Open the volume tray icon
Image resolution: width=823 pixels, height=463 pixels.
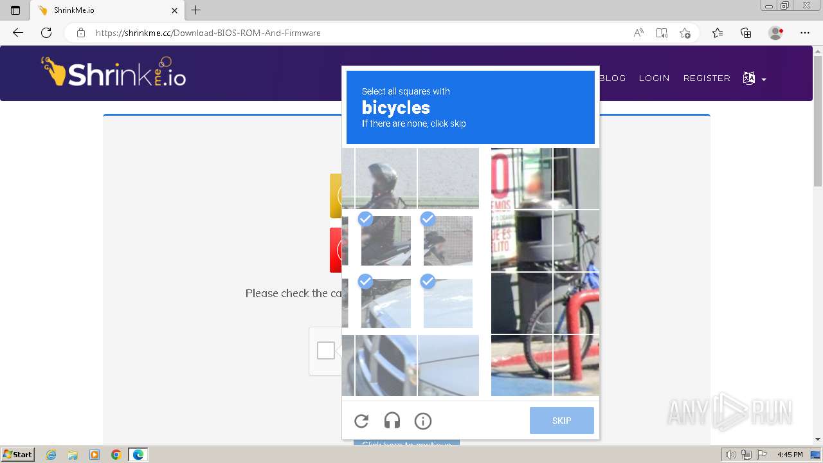[x=730, y=455]
